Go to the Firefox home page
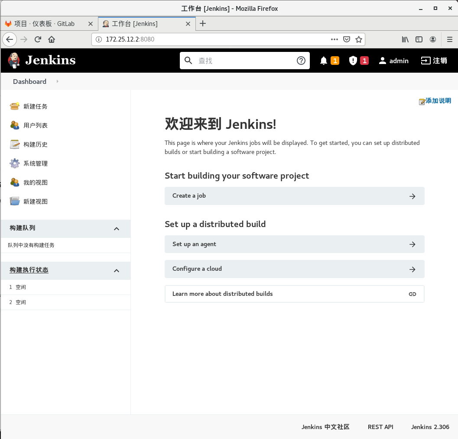 point(52,39)
